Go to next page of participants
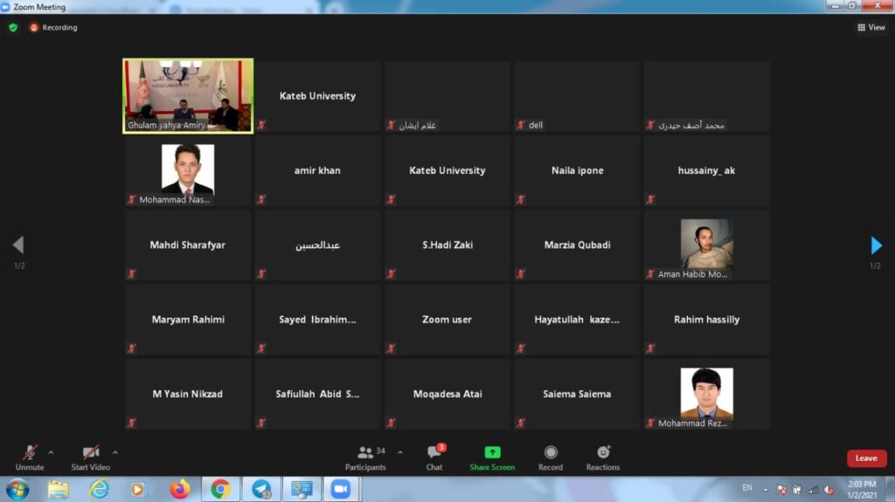Image resolution: width=895 pixels, height=502 pixels. (876, 245)
